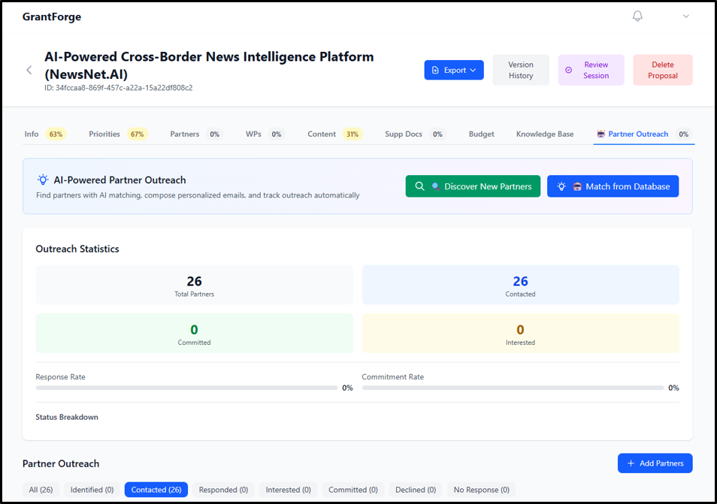Image resolution: width=717 pixels, height=504 pixels.
Task: Toggle the Responded (0) filter
Action: click(x=223, y=489)
